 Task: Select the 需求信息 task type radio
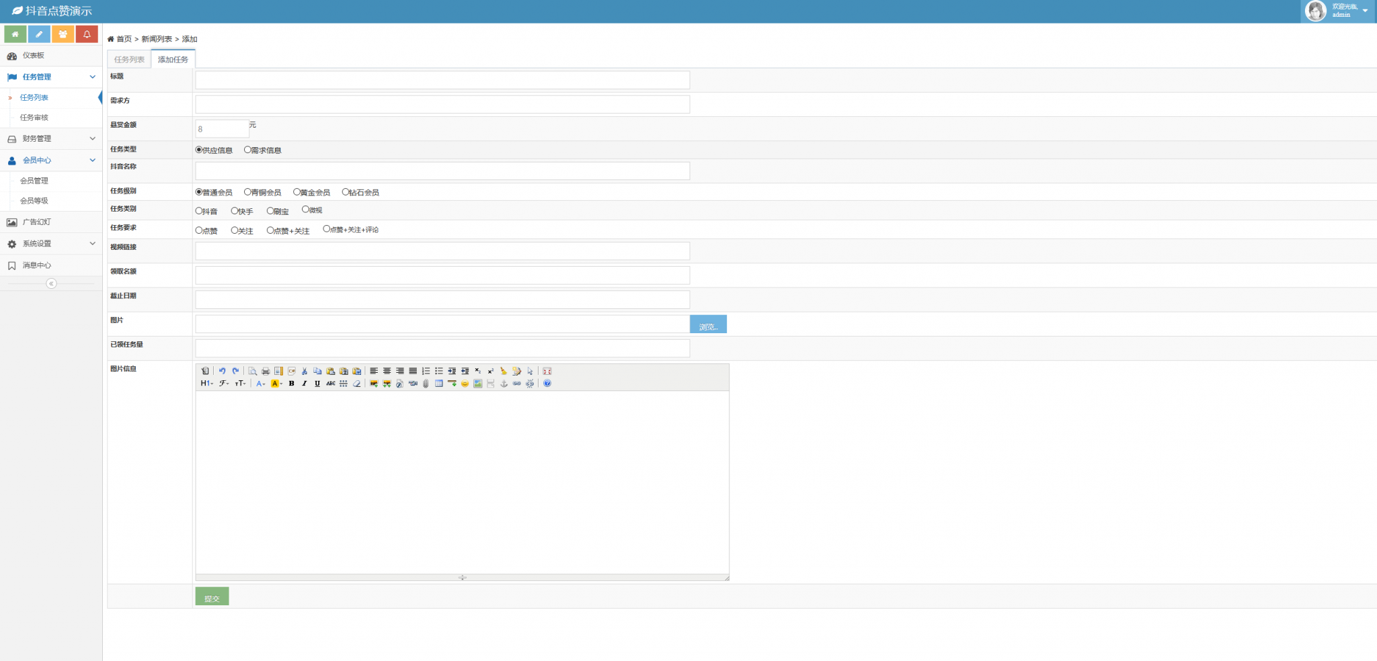247,150
